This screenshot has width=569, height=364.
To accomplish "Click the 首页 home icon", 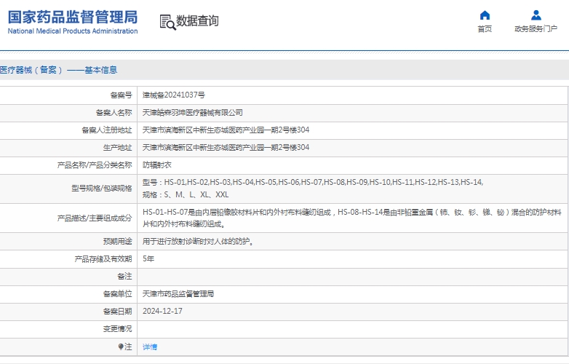I will pyautogui.click(x=485, y=15).
